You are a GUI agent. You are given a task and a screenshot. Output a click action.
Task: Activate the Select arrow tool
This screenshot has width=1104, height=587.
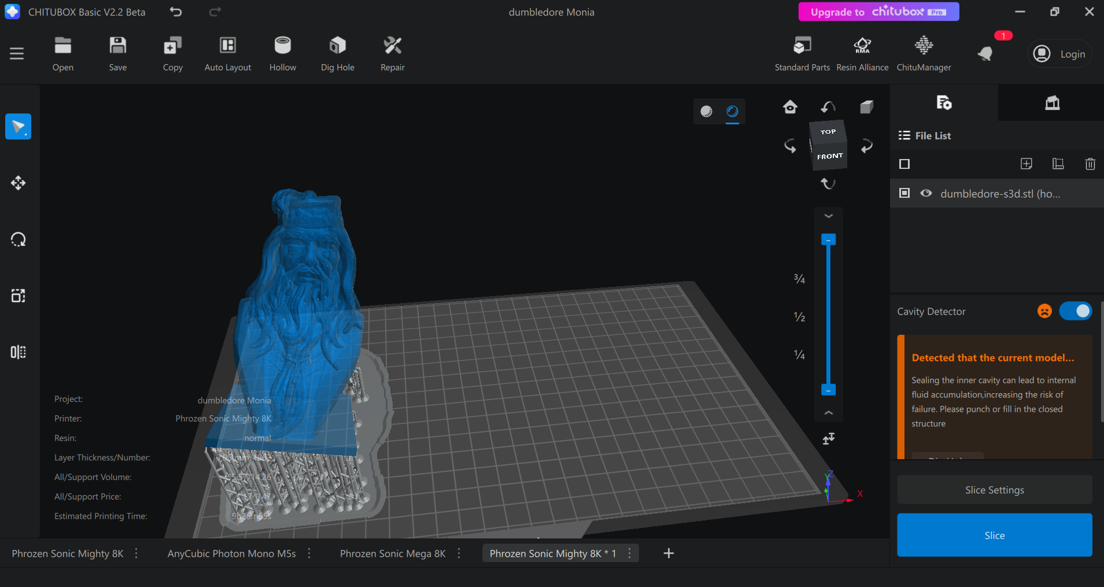click(18, 127)
